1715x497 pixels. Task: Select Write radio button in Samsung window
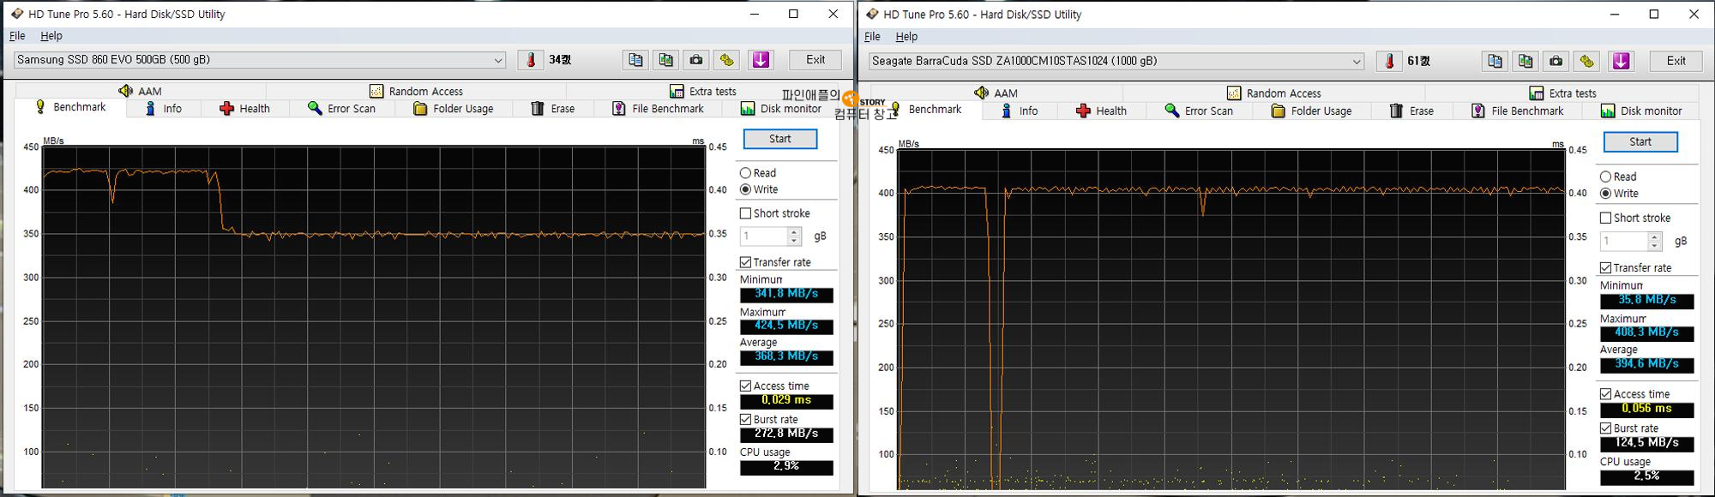point(745,189)
